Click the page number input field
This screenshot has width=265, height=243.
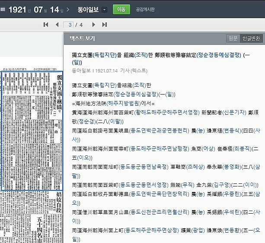pyautogui.click(x=68, y=25)
